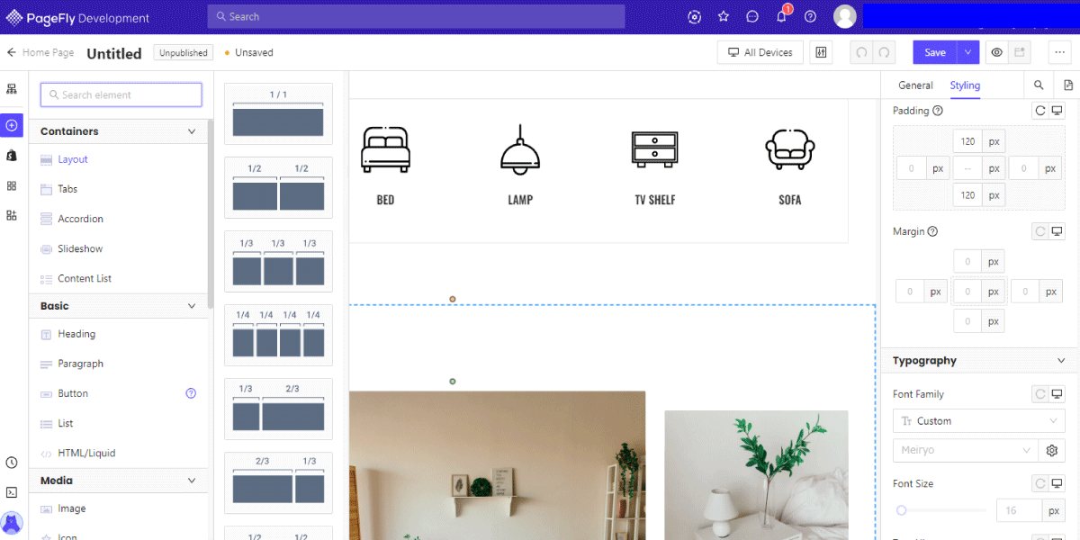Click the Font Size value field showing 16

pos(1020,510)
